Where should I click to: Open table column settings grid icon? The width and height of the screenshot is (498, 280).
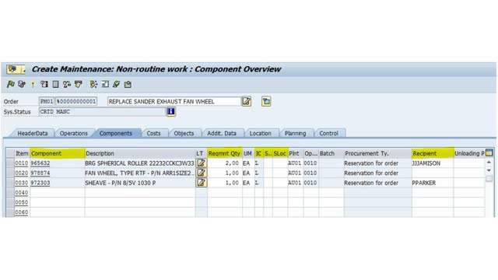(489, 153)
